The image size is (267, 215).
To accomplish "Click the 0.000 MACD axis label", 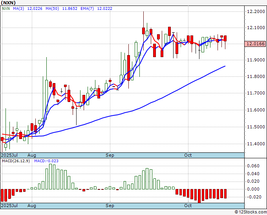I will point(253,189).
